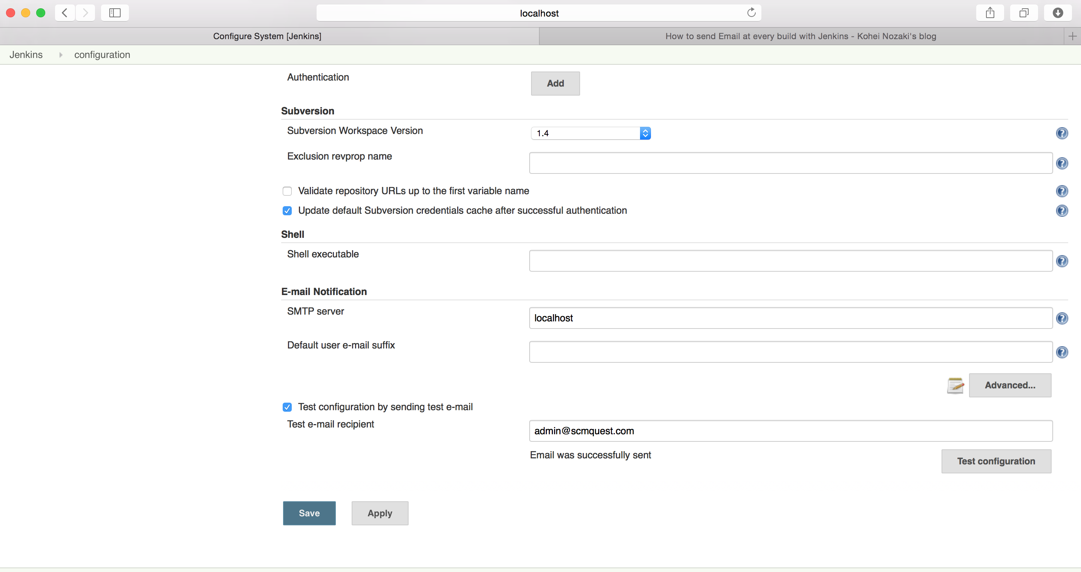Click the localhost address bar
The height and width of the screenshot is (572, 1081).
(x=539, y=13)
